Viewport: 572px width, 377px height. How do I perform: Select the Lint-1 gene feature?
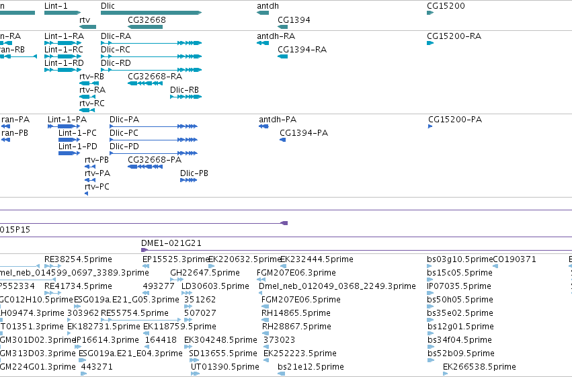[x=63, y=13]
